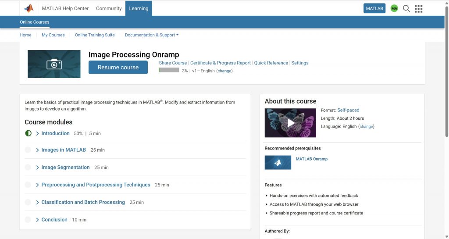Open the Documentation & Support dropdown
This screenshot has height=239, width=449.
pyautogui.click(x=151, y=35)
